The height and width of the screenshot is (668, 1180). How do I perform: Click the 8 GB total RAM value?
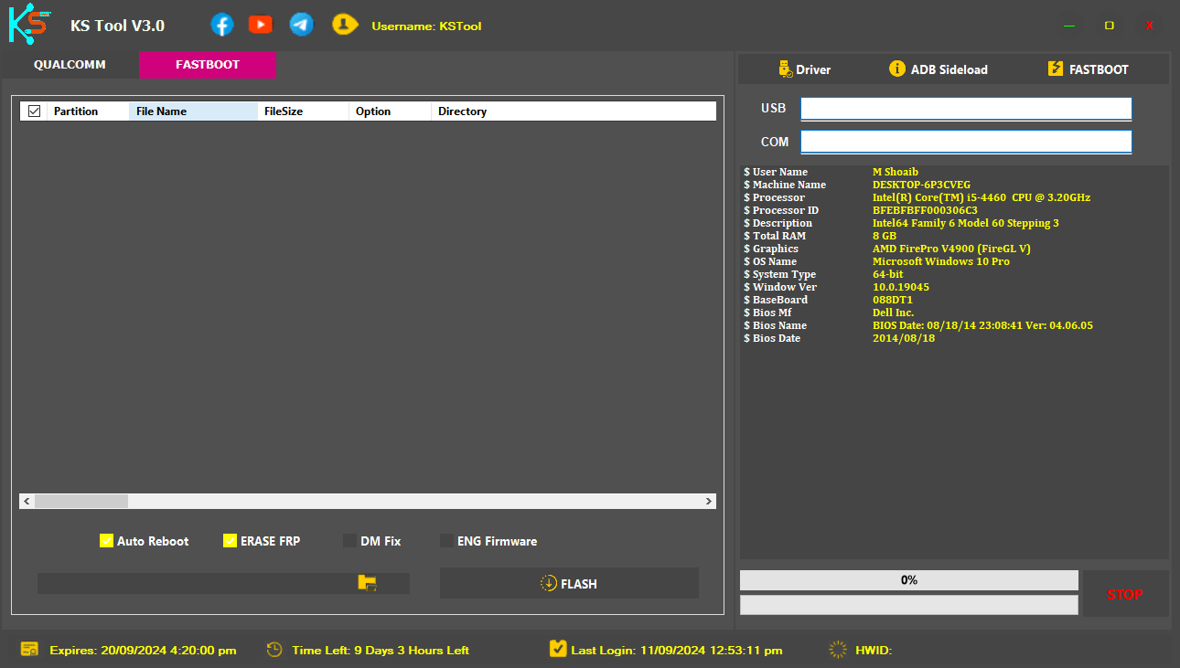point(884,236)
